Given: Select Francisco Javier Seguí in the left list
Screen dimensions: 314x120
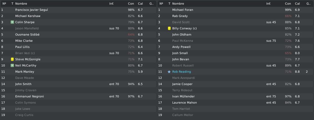Looking at the screenshot, I should pos(31,10).
